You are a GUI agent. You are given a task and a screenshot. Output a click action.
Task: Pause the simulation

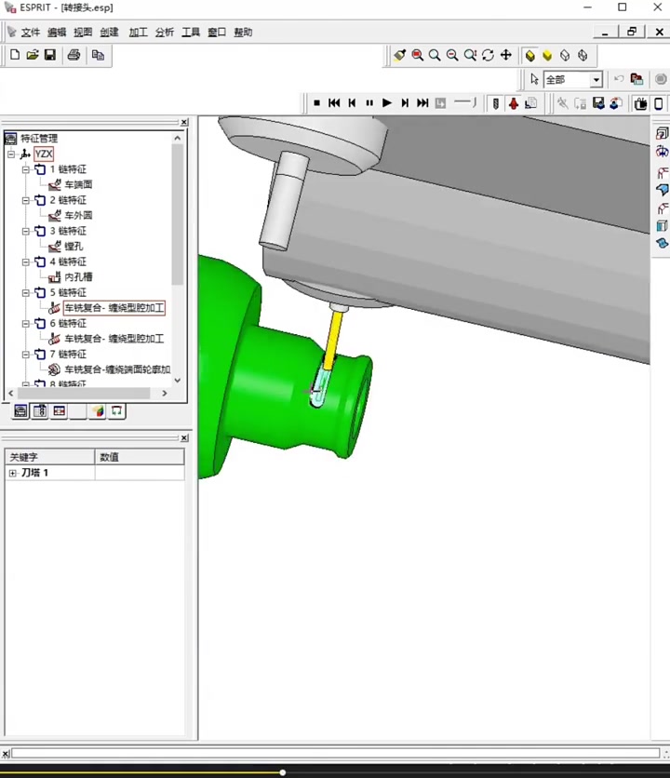coord(369,103)
